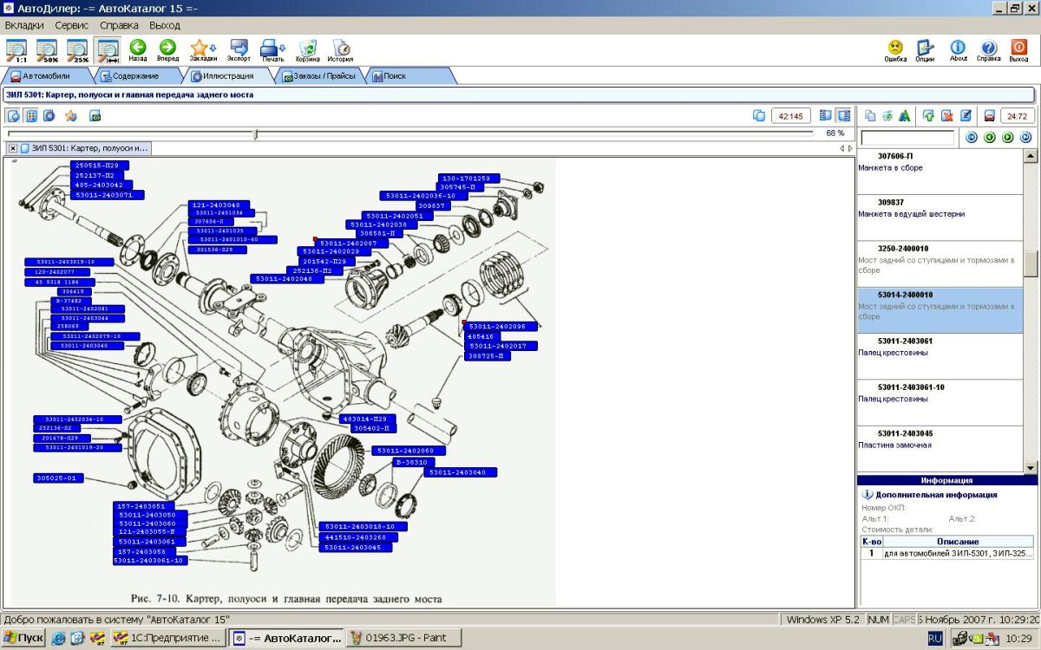The height and width of the screenshot is (650, 1041).
Task: Open the Сервис menu
Action: 71,25
